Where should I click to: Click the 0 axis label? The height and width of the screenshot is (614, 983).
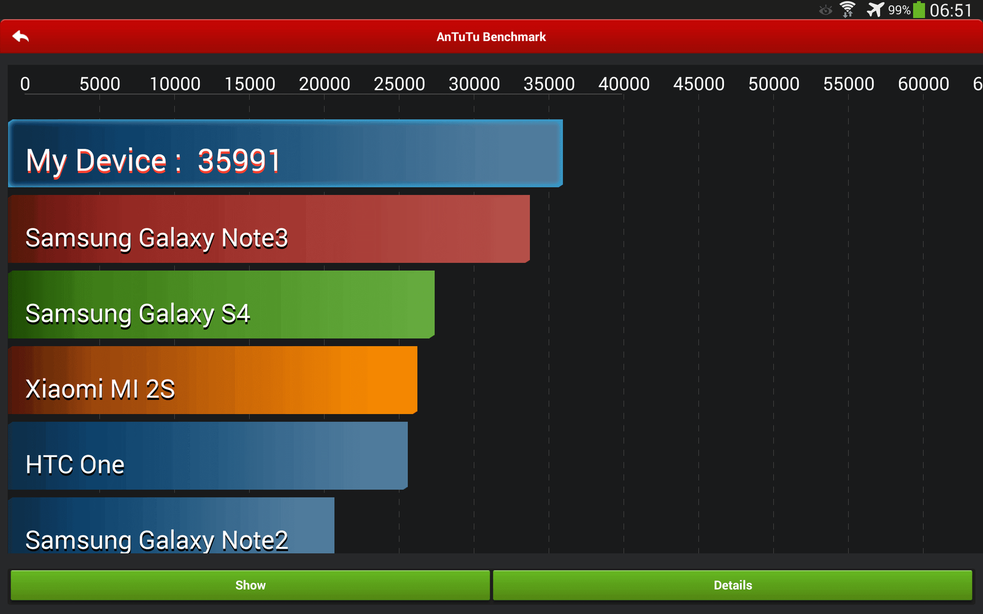pyautogui.click(x=25, y=83)
